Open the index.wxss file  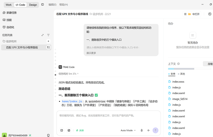pos(178,81)
